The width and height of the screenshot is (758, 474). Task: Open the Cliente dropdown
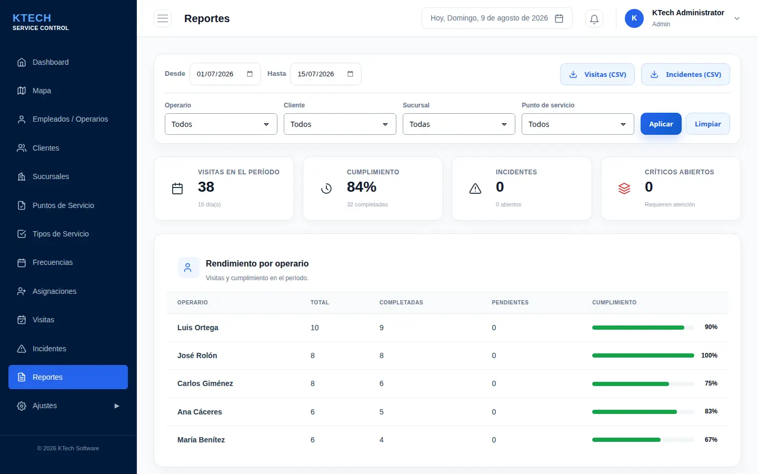pos(340,124)
